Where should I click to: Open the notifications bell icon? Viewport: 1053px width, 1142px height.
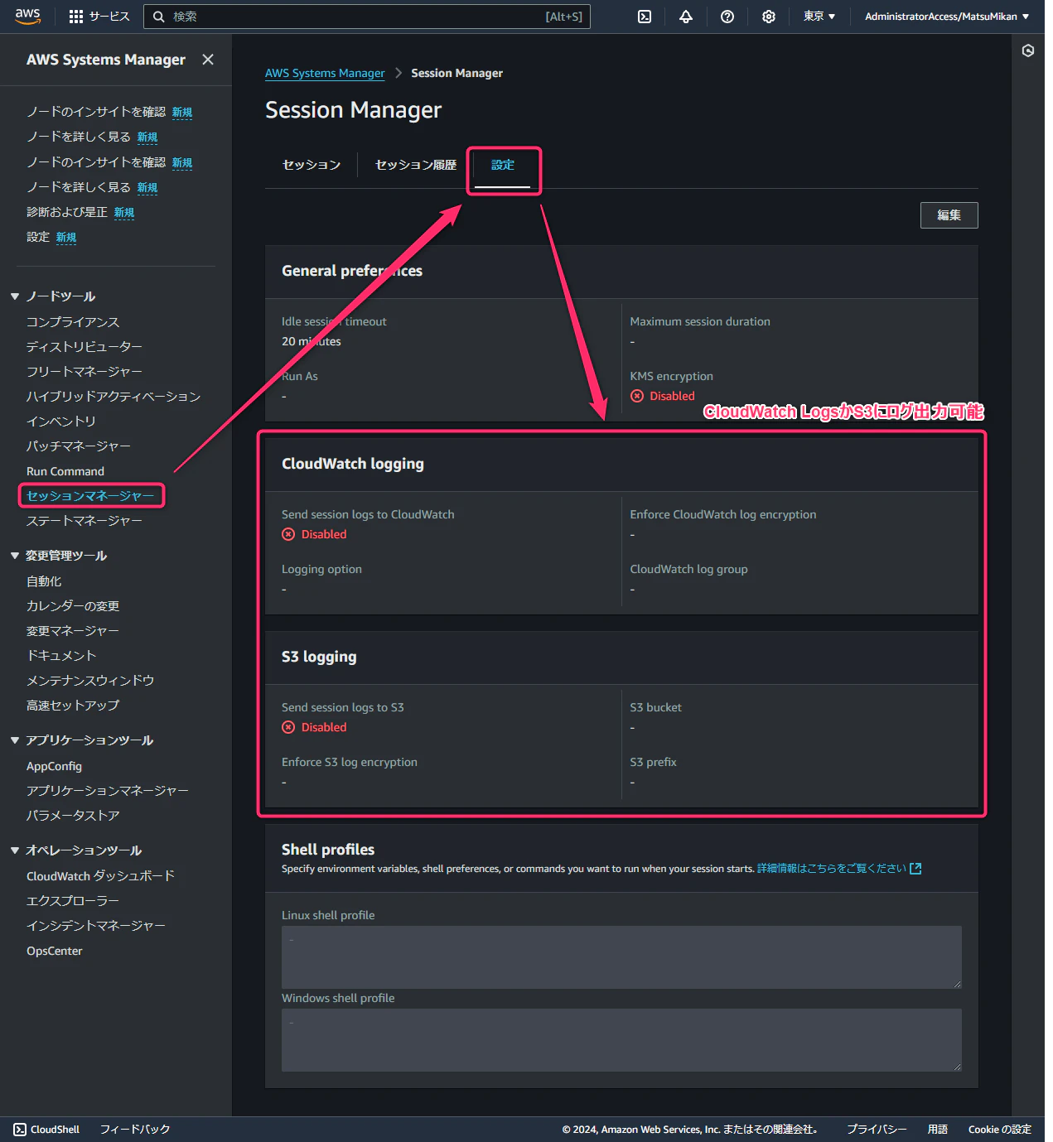coord(686,17)
